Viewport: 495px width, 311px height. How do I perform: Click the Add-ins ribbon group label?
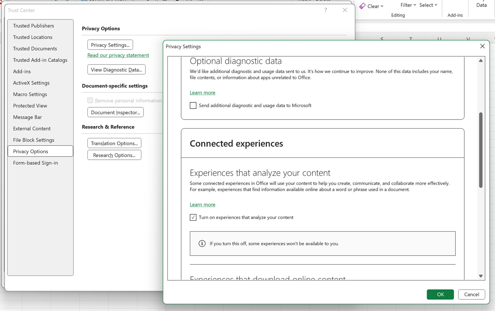[x=455, y=15]
